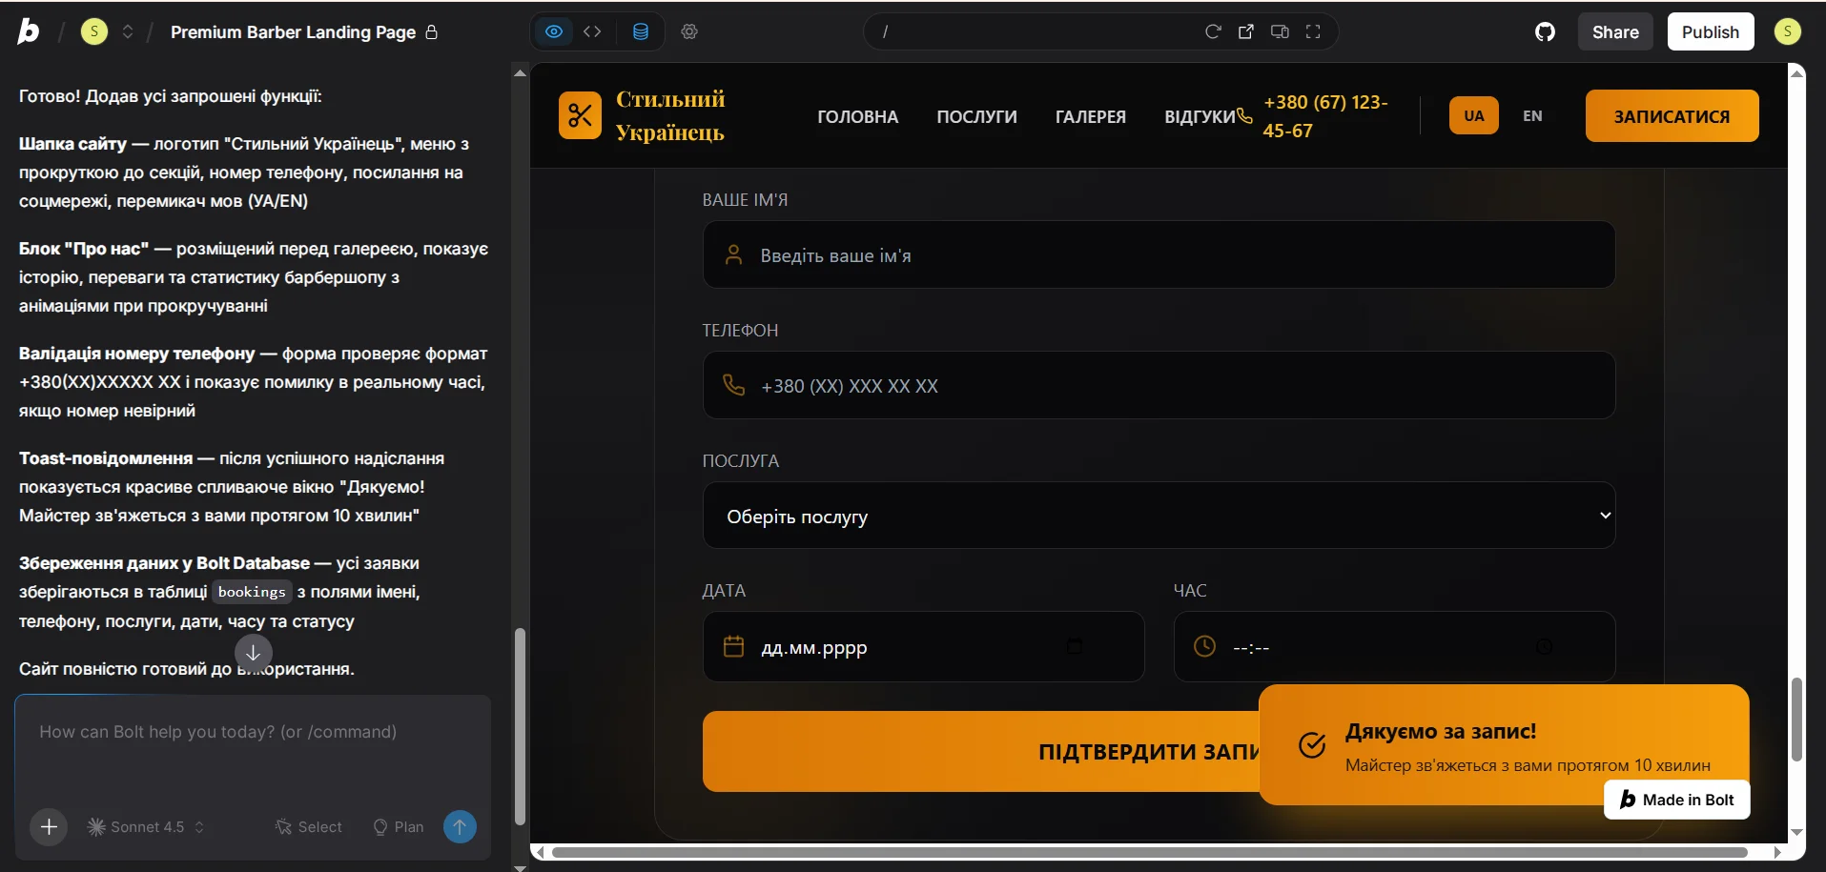Open project settings gear
Screen dimensions: 1826x872
[689, 31]
